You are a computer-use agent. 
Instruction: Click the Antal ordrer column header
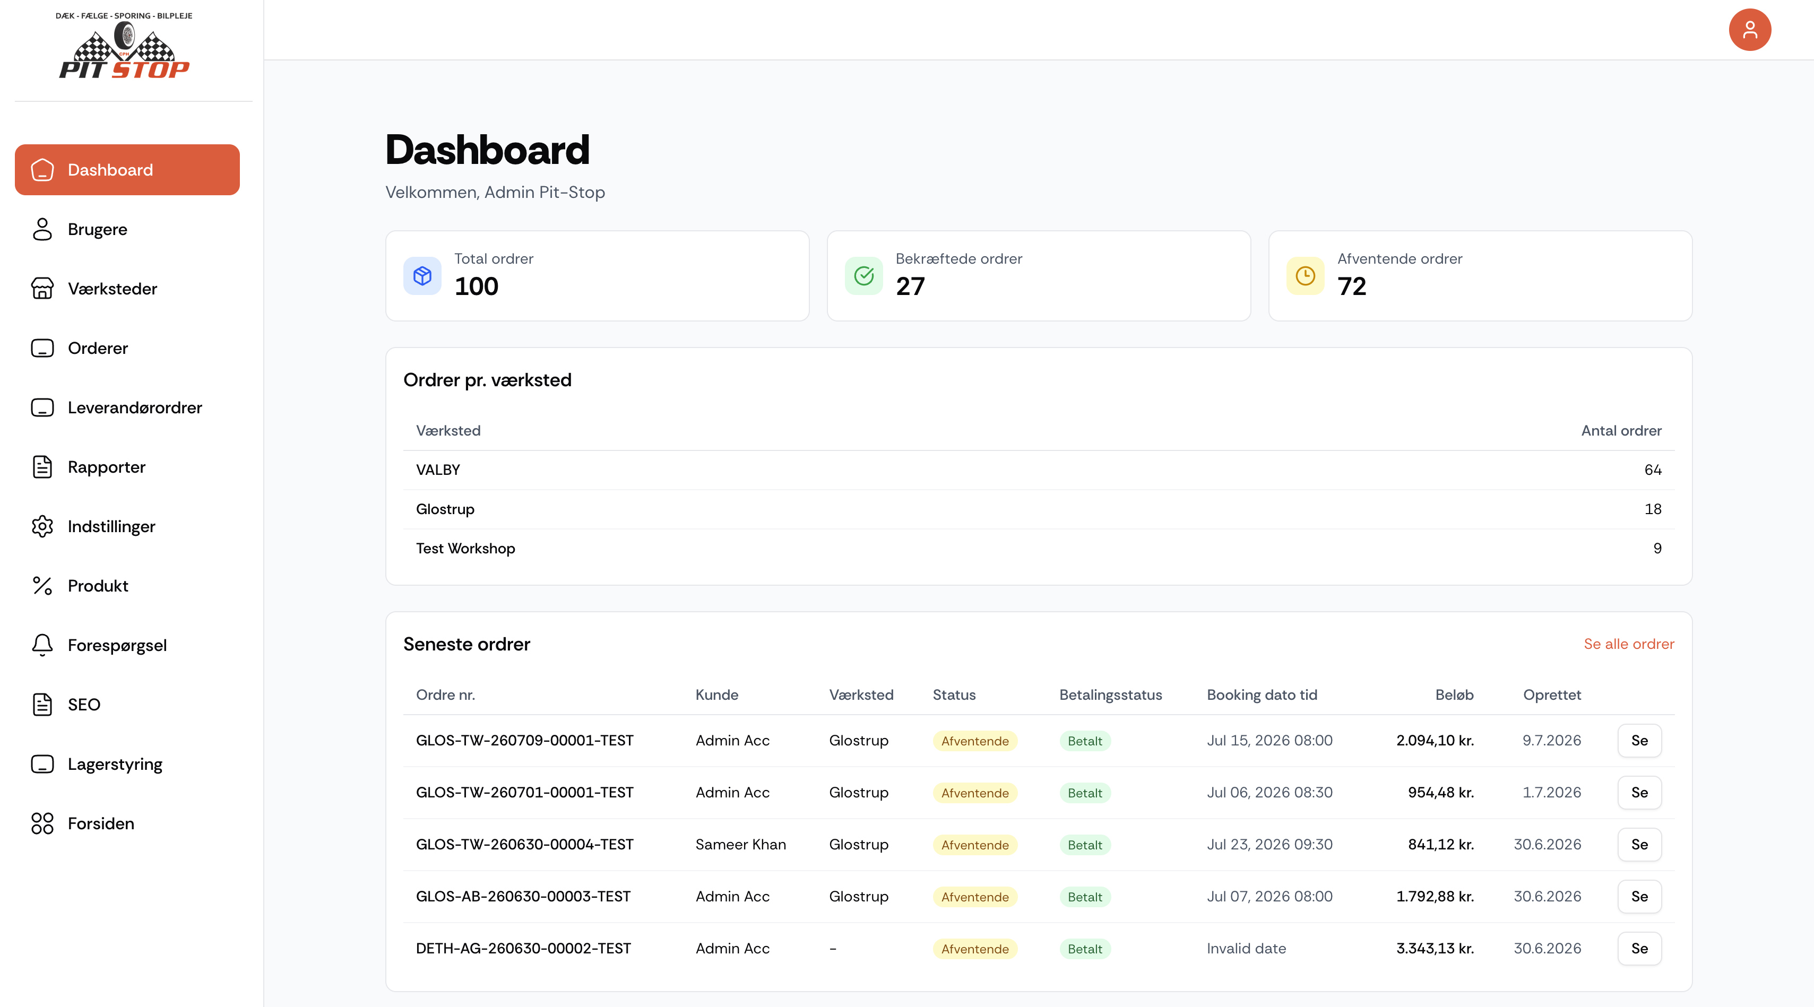[x=1621, y=430]
